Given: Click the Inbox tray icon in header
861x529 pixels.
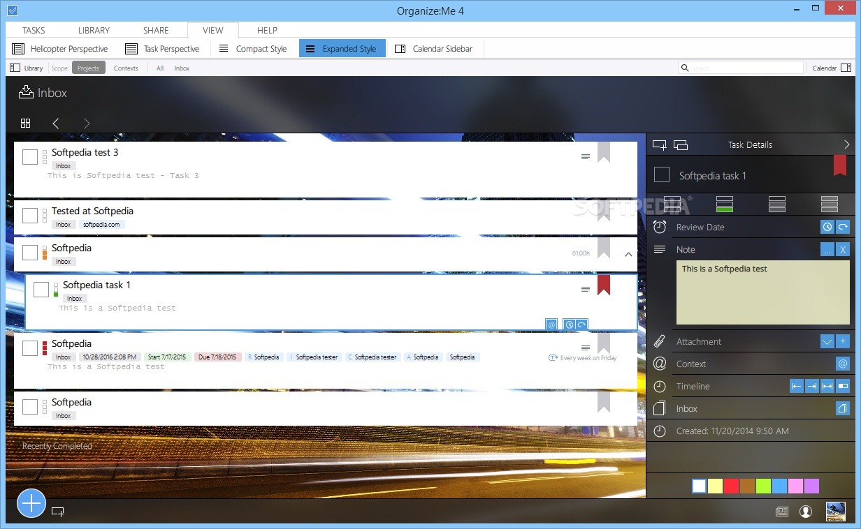Looking at the screenshot, I should pyautogui.click(x=26, y=92).
